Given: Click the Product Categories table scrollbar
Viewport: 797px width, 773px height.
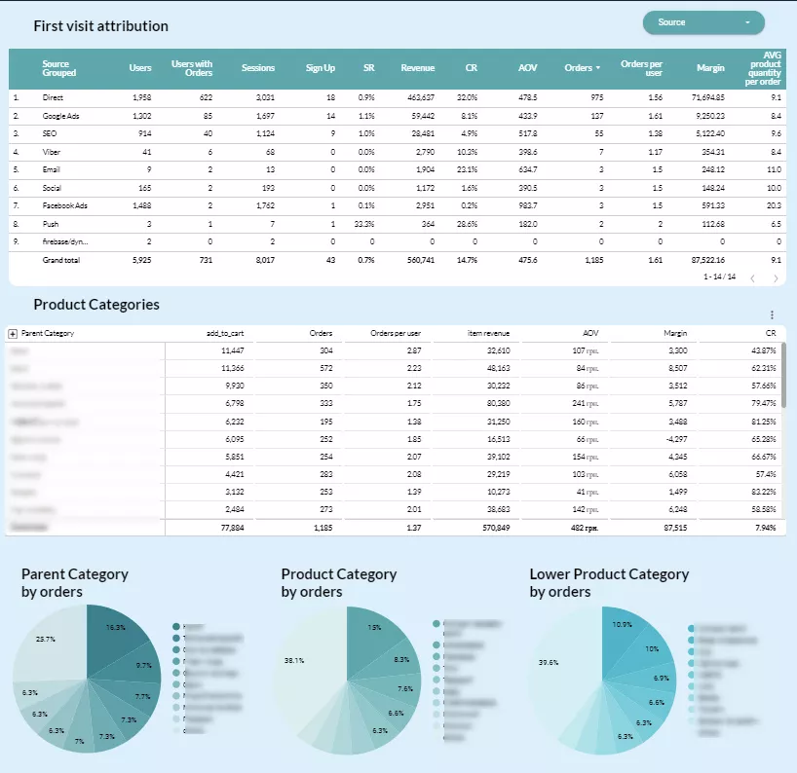Looking at the screenshot, I should [783, 375].
